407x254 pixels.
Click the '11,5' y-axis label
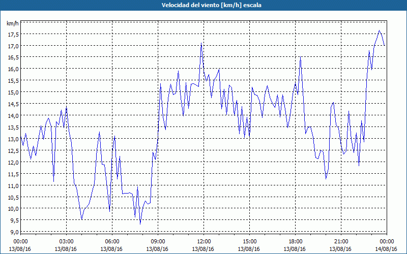click(x=13, y=174)
